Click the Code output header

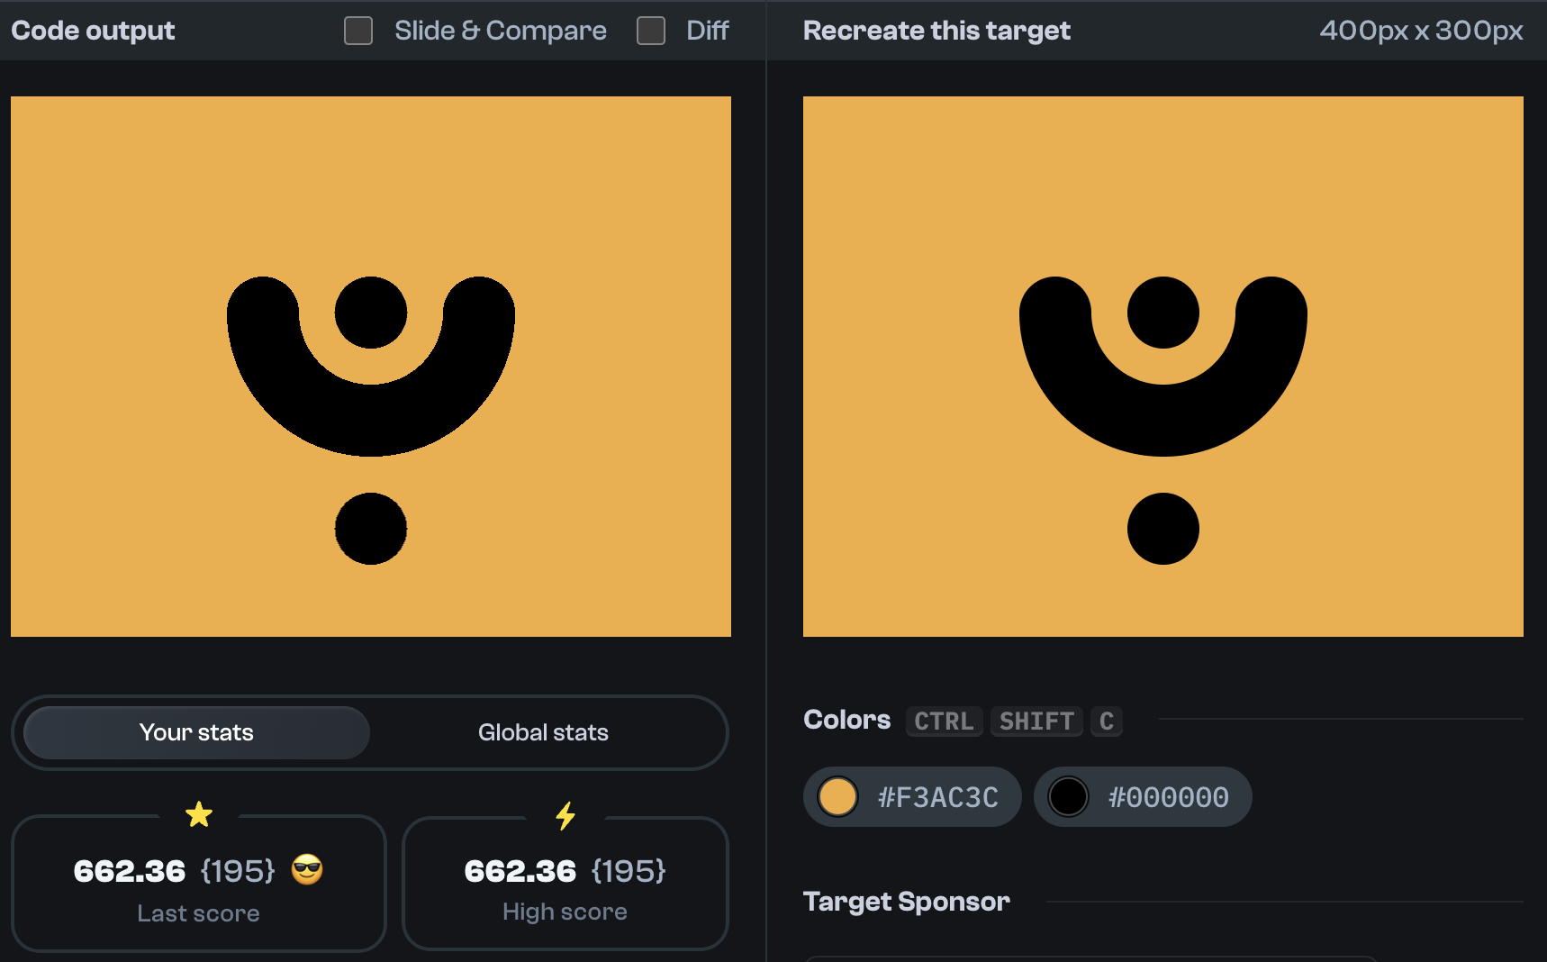pyautogui.click(x=92, y=30)
